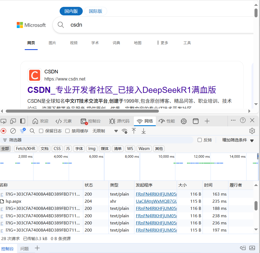Switch to the Sources (源代码) tab

(x=119, y=121)
